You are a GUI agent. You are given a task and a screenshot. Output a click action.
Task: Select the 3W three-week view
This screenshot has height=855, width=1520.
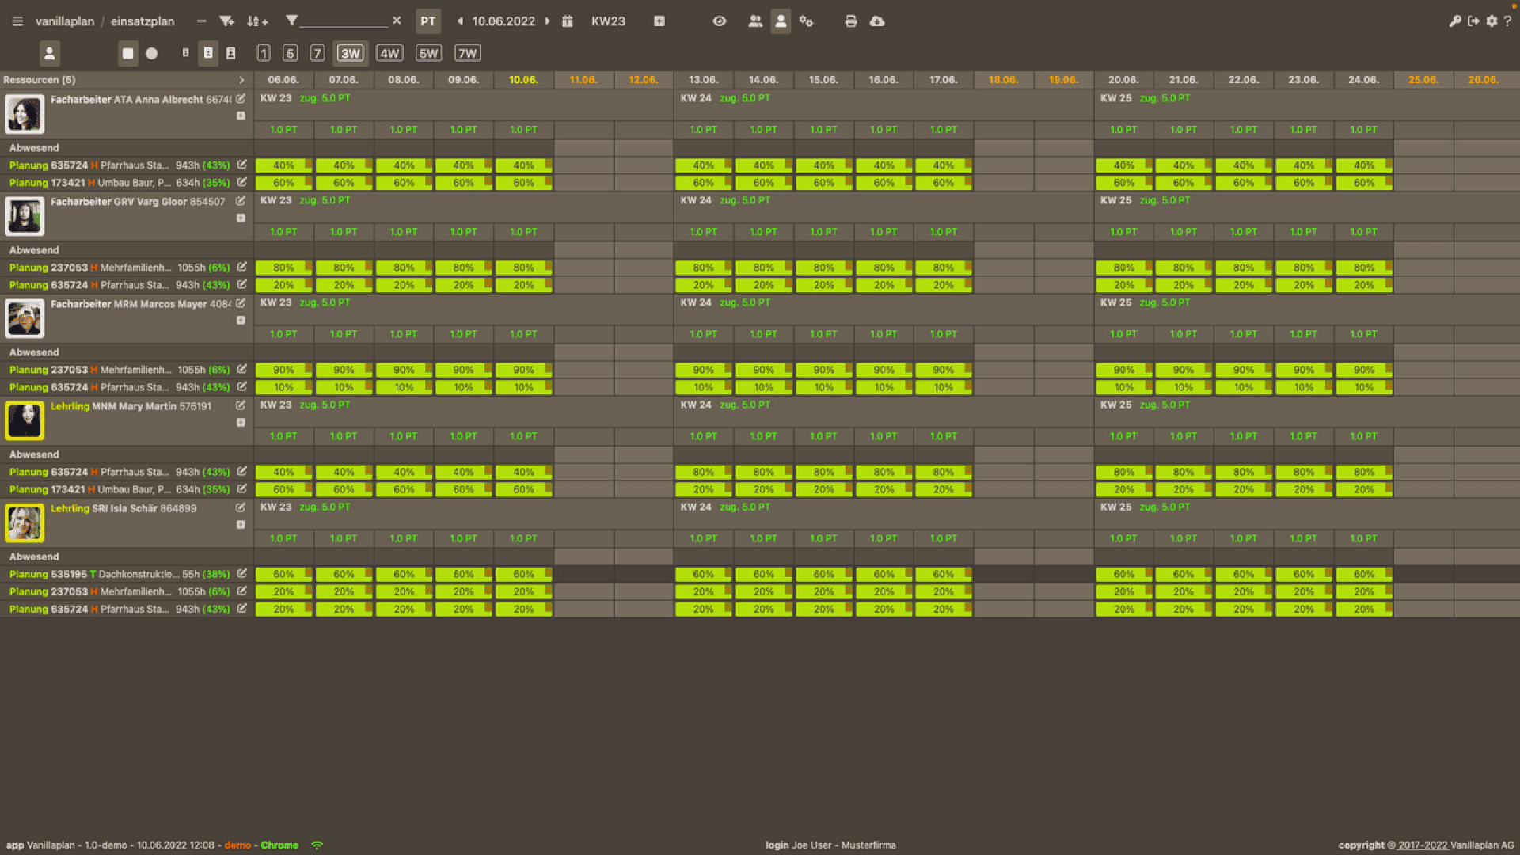tap(351, 53)
